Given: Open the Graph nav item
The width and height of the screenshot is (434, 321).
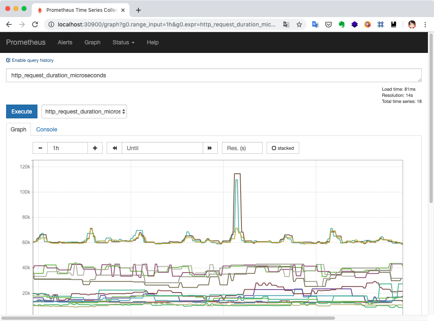Looking at the screenshot, I should (92, 42).
